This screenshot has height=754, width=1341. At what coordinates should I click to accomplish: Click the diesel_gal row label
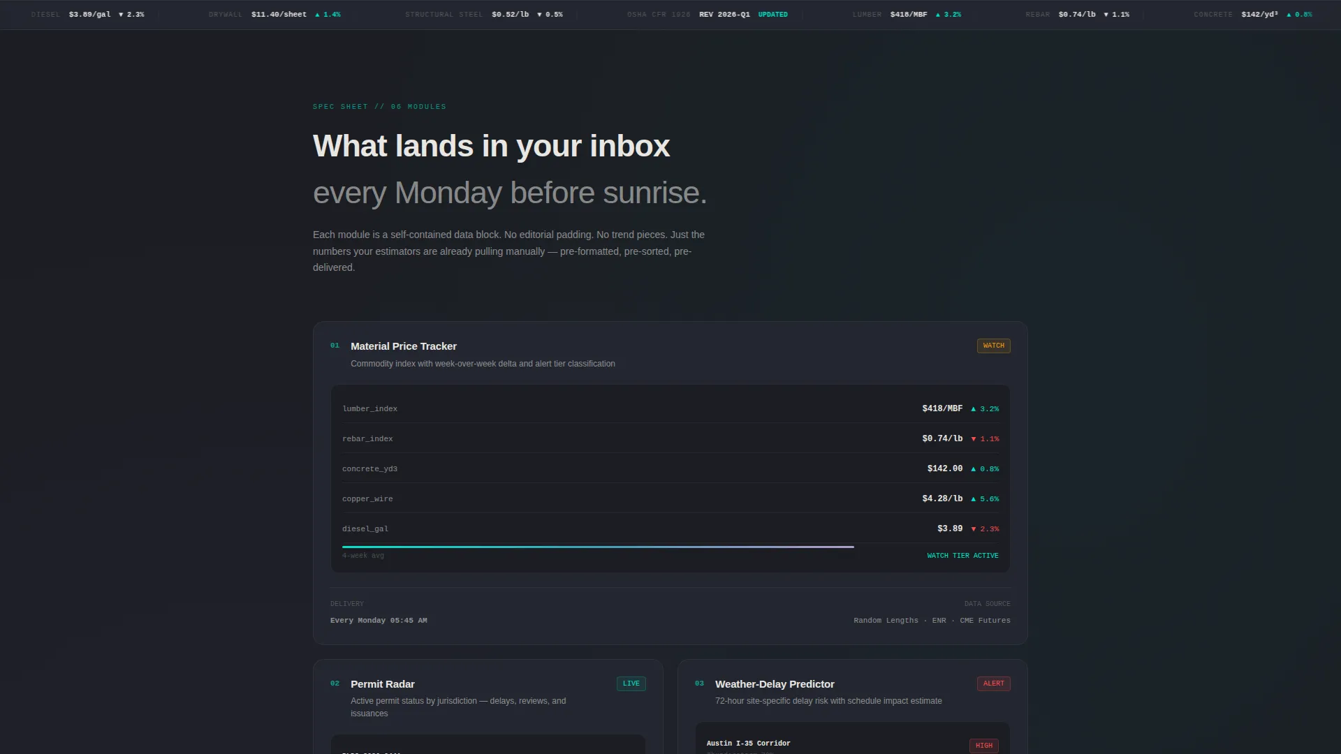pyautogui.click(x=365, y=529)
